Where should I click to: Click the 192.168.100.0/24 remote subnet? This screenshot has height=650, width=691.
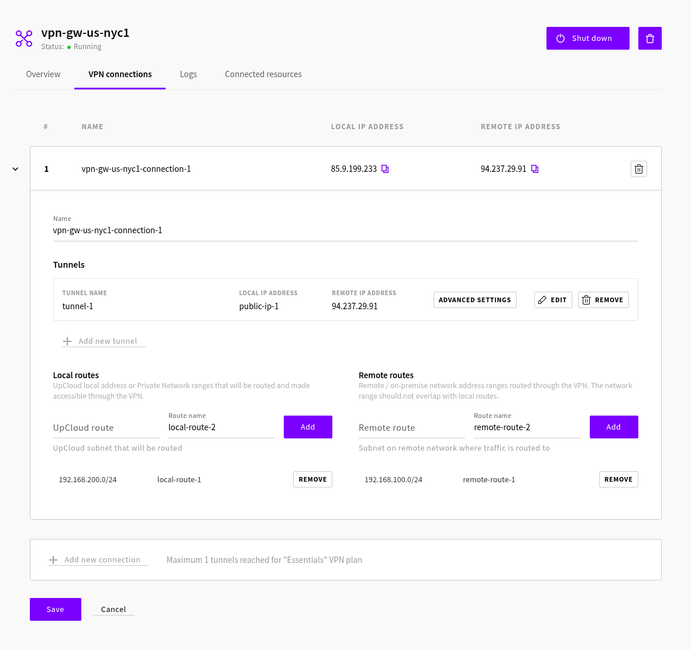(x=393, y=479)
